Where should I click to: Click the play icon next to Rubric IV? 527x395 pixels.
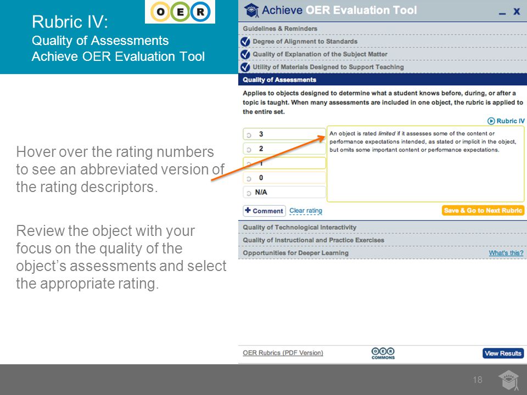coord(491,121)
